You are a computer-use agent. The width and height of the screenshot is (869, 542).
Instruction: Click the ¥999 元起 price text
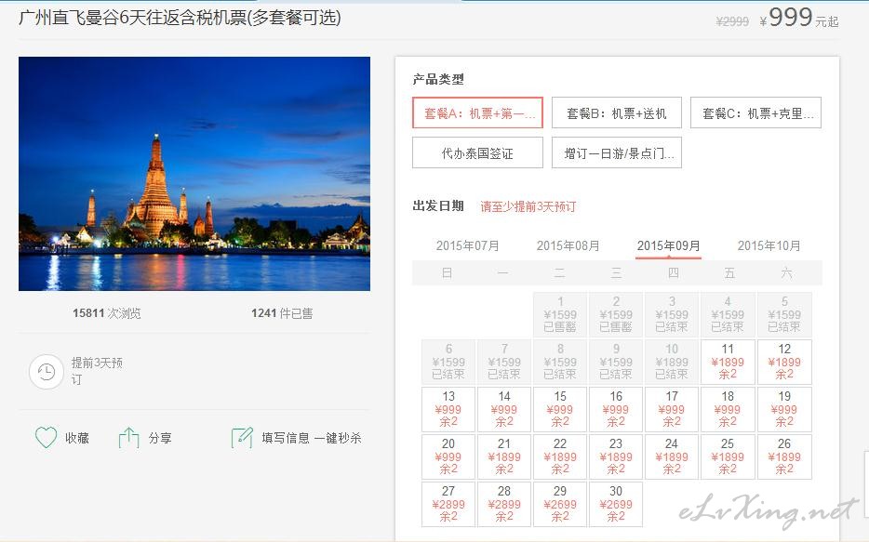pos(799,18)
